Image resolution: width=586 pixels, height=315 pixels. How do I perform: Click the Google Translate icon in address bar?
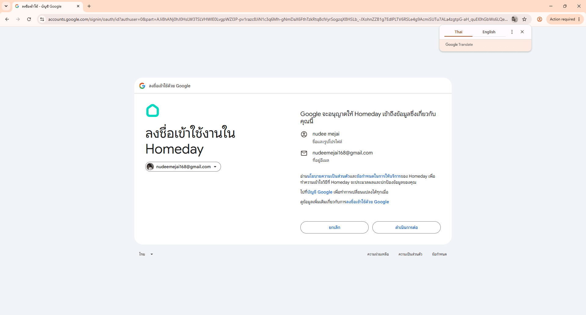515,19
